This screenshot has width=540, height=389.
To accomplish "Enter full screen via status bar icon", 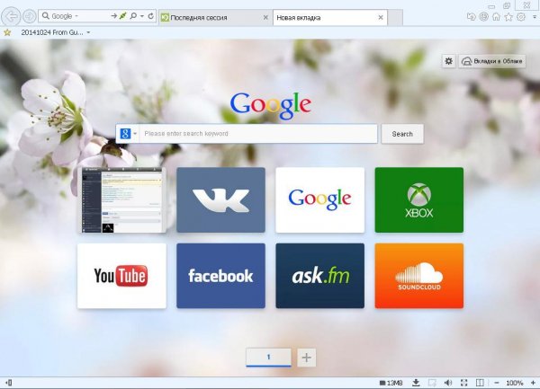I will 463,383.
